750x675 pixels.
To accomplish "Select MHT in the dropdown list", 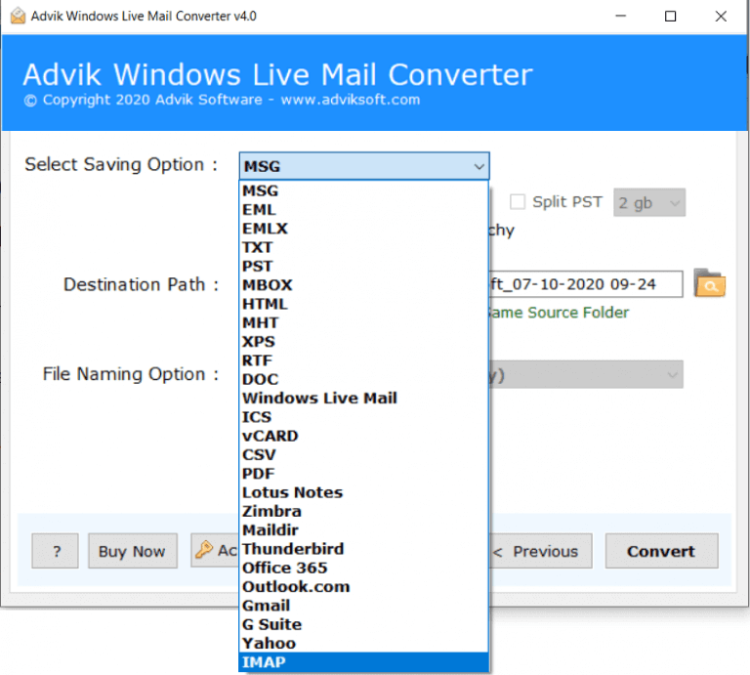I will [363, 323].
